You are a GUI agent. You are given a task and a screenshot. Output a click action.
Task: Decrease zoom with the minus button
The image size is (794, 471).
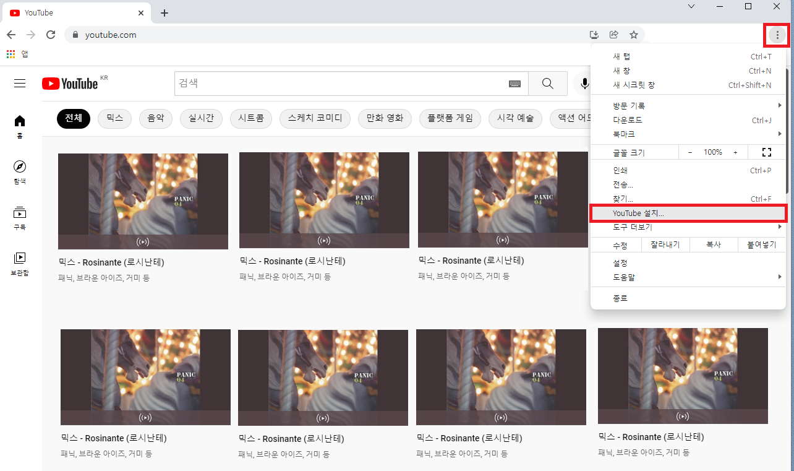tap(690, 152)
